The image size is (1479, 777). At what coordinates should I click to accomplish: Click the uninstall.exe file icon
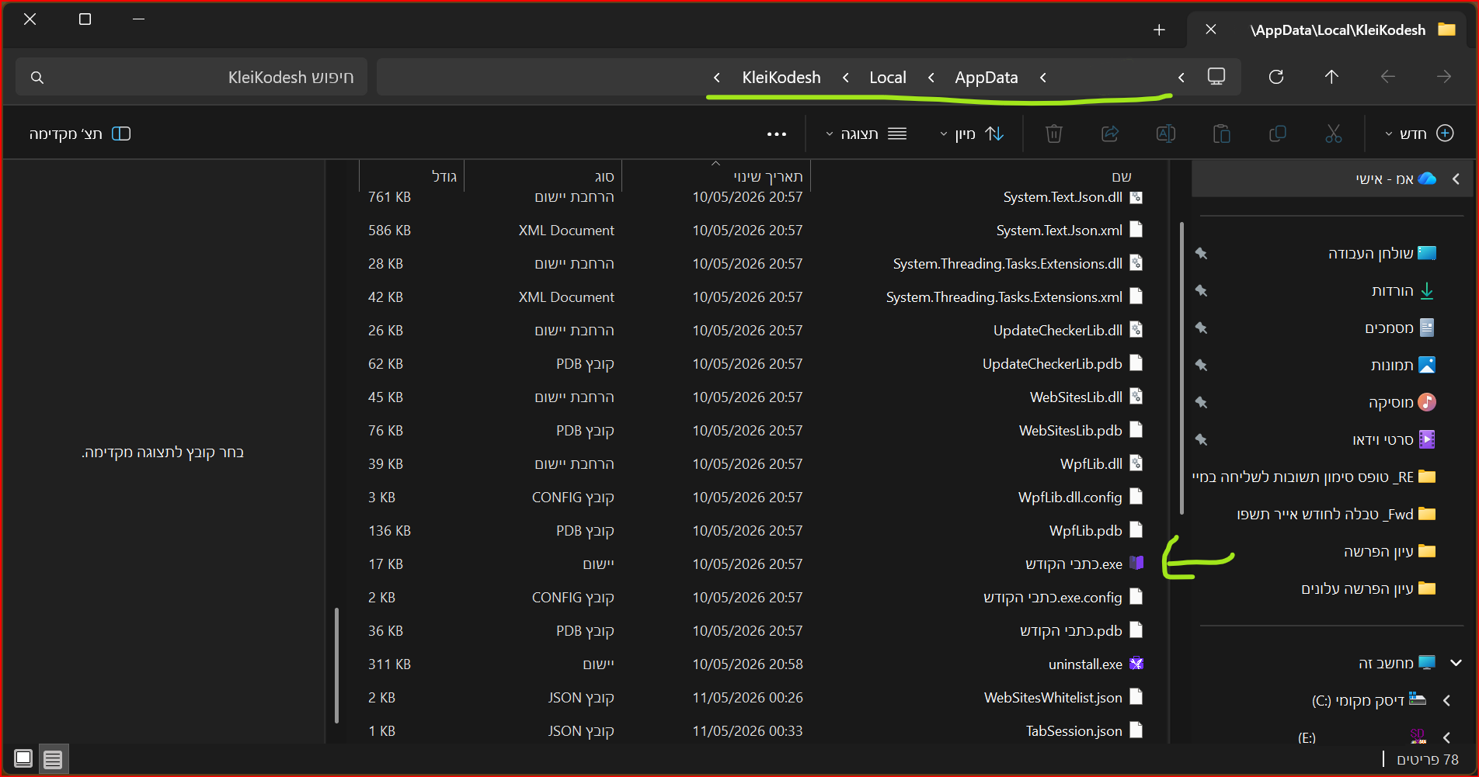[x=1136, y=664]
